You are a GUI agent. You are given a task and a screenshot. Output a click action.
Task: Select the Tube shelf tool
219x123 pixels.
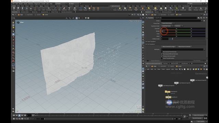click(x=22, y=9)
